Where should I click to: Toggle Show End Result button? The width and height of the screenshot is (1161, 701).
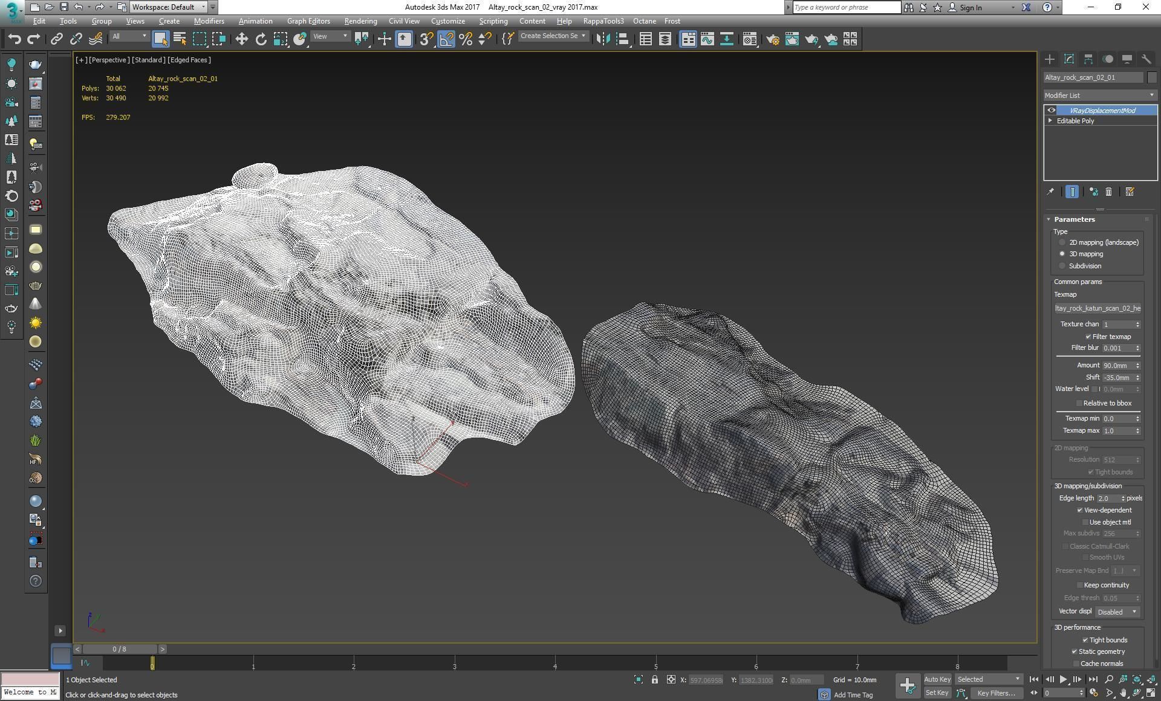coord(1072,192)
